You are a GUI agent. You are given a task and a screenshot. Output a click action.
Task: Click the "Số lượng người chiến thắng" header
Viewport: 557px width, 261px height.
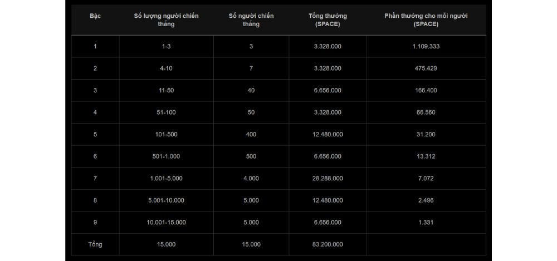pyautogui.click(x=166, y=20)
